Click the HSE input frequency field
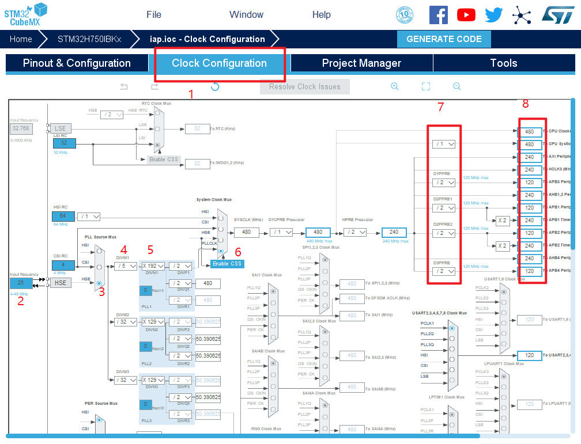 pyautogui.click(x=21, y=283)
